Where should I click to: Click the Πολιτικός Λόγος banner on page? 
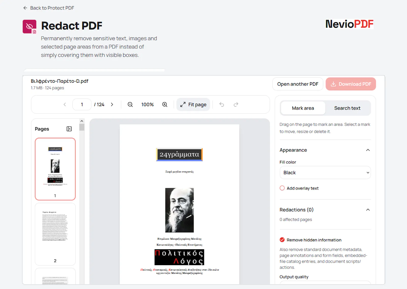click(179, 257)
